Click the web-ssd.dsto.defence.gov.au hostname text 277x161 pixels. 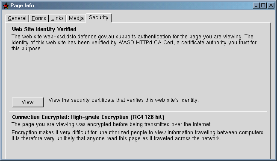[79, 37]
